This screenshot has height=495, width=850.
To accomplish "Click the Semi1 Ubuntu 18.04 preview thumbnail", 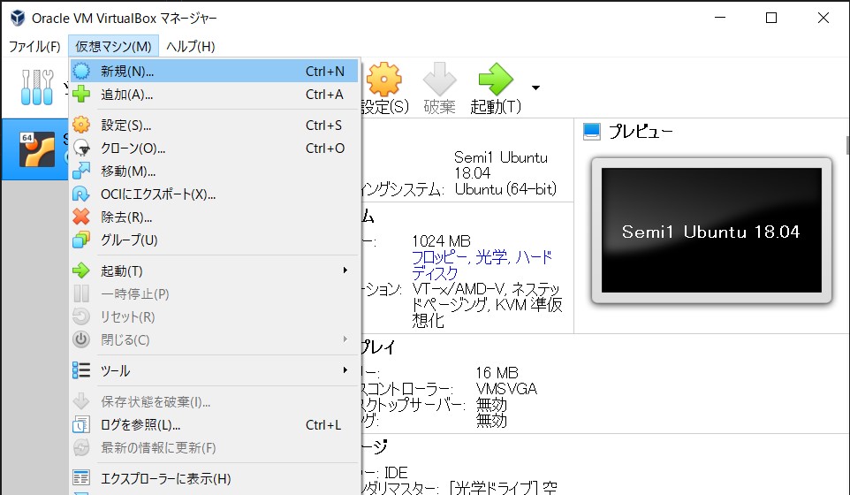I will coord(711,231).
